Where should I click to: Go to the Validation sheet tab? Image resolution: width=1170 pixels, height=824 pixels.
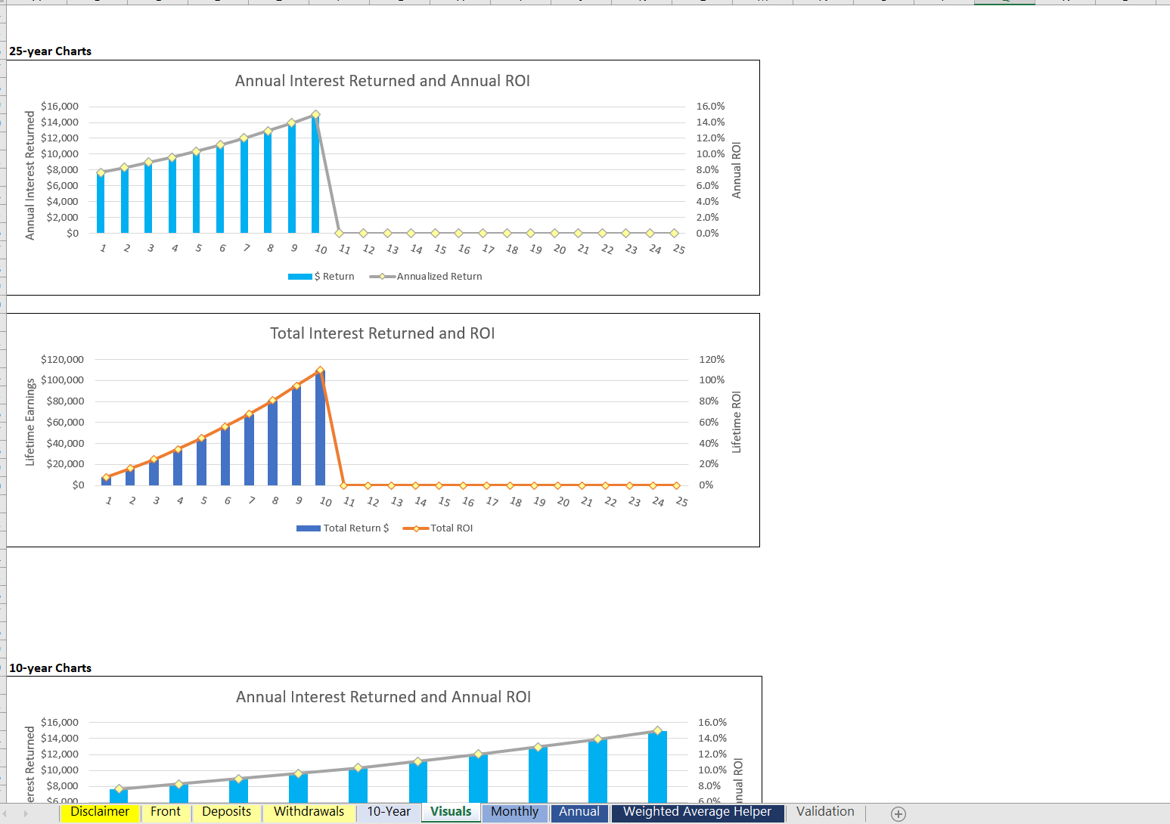click(x=825, y=812)
